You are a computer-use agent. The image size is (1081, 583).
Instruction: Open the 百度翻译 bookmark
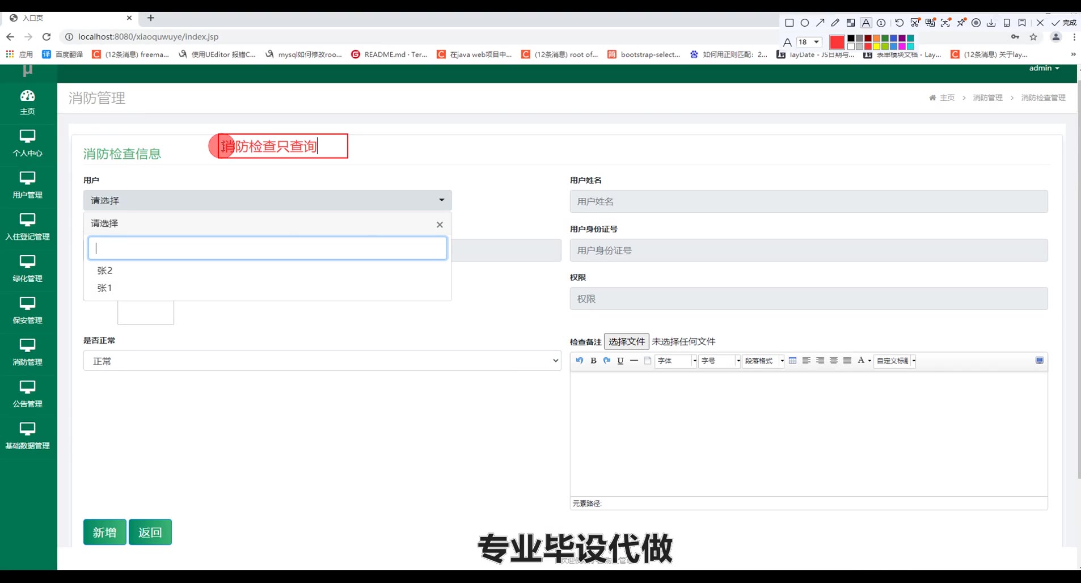coord(63,54)
